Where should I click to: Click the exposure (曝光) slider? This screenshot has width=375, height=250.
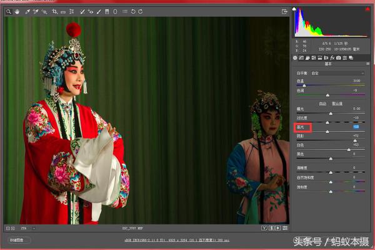click(x=331, y=113)
